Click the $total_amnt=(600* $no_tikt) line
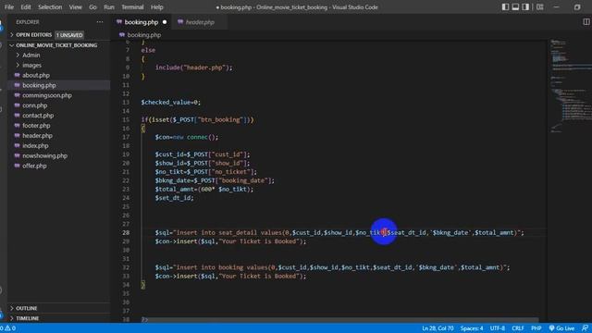 tap(204, 189)
